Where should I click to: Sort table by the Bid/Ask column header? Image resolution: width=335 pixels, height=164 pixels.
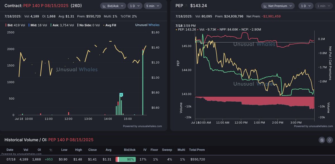tap(130, 150)
